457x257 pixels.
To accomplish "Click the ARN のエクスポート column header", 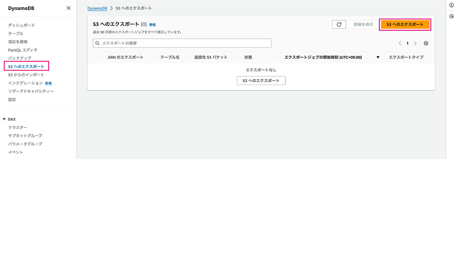I will click(x=126, y=57).
